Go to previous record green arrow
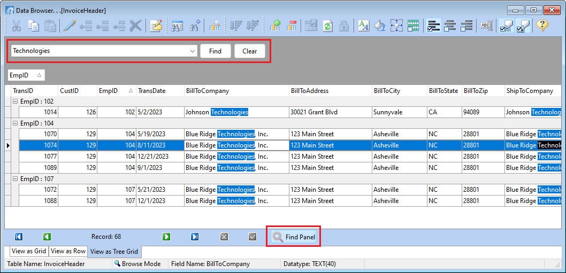 coord(47,237)
